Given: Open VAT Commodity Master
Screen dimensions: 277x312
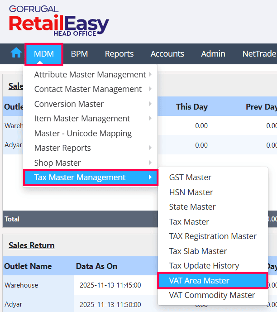Looking at the screenshot, I should coord(213,295).
